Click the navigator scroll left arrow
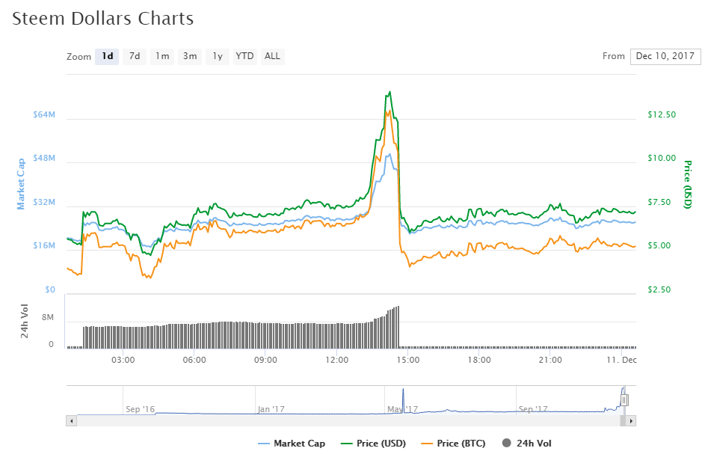Screen dimensions: 702x460 pos(71,420)
